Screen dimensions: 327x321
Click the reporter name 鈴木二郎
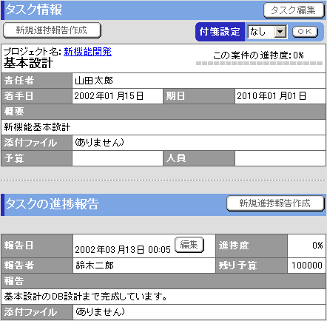tap(95, 266)
